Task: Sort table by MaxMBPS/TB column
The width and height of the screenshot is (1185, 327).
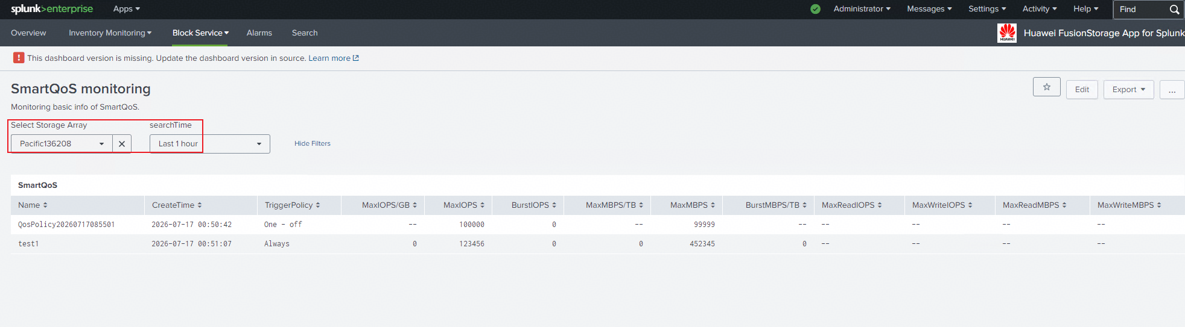Action: point(614,205)
